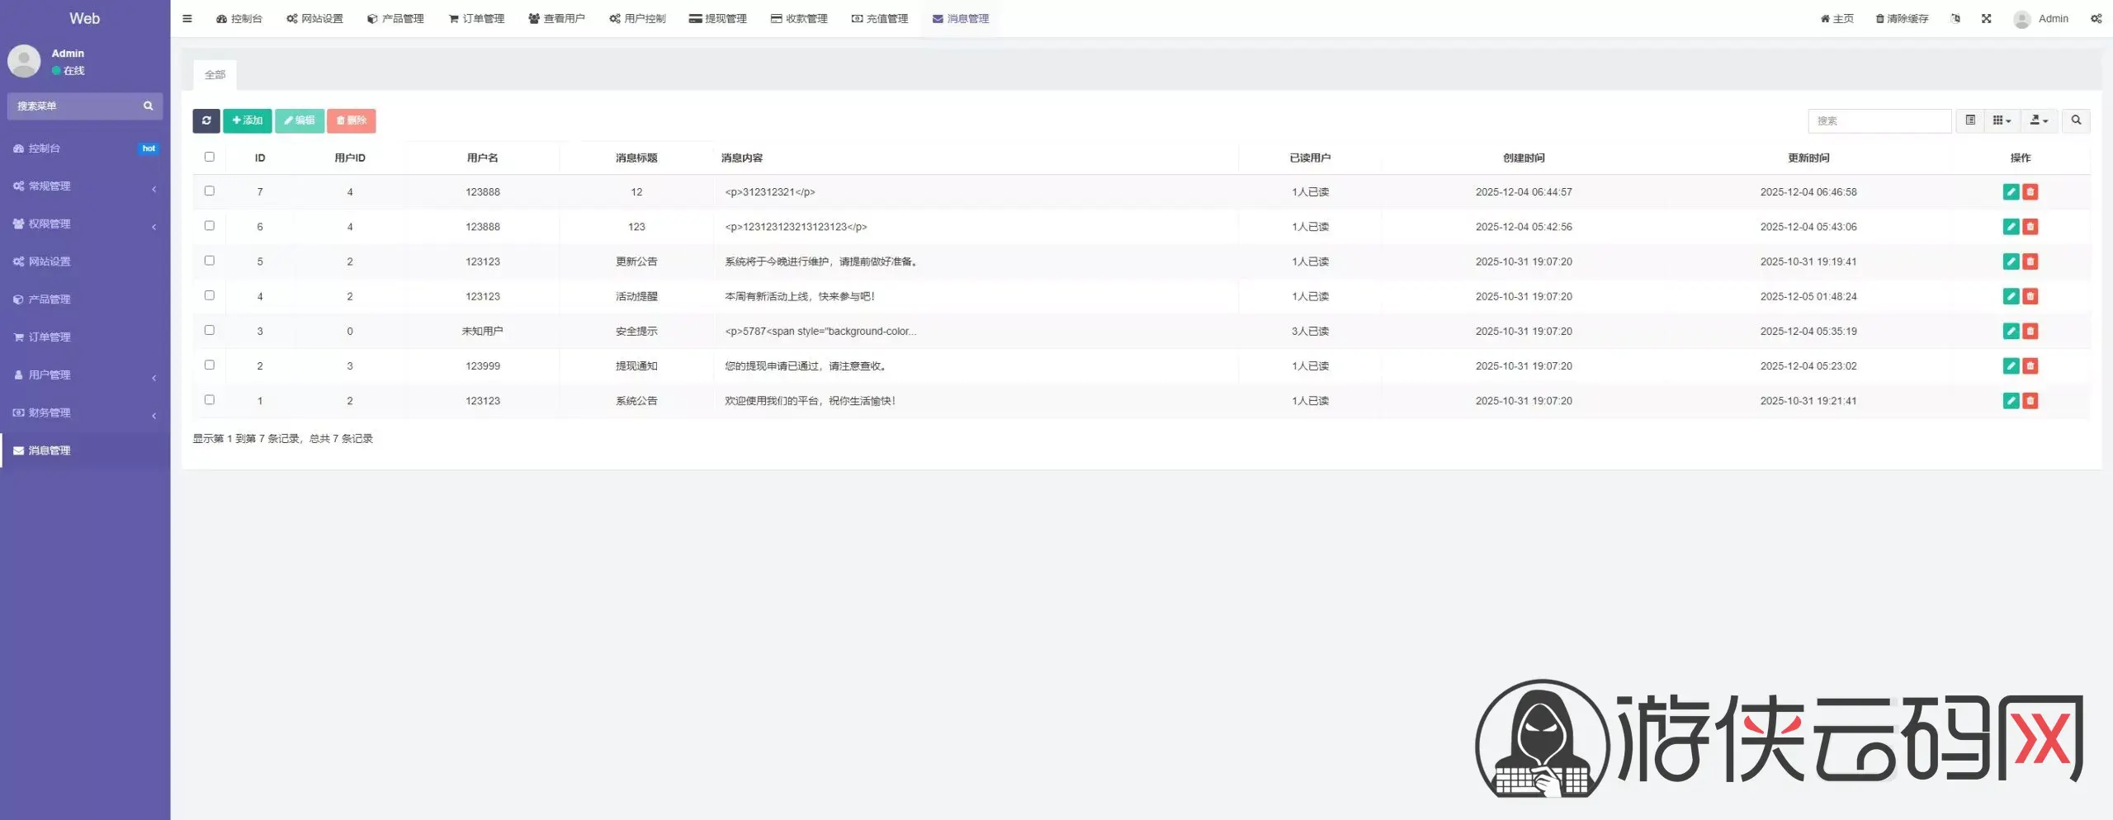2113x820 pixels.
Task: Click the refresh table icon button
Action: click(x=206, y=120)
